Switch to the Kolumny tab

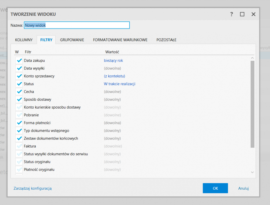pos(24,40)
